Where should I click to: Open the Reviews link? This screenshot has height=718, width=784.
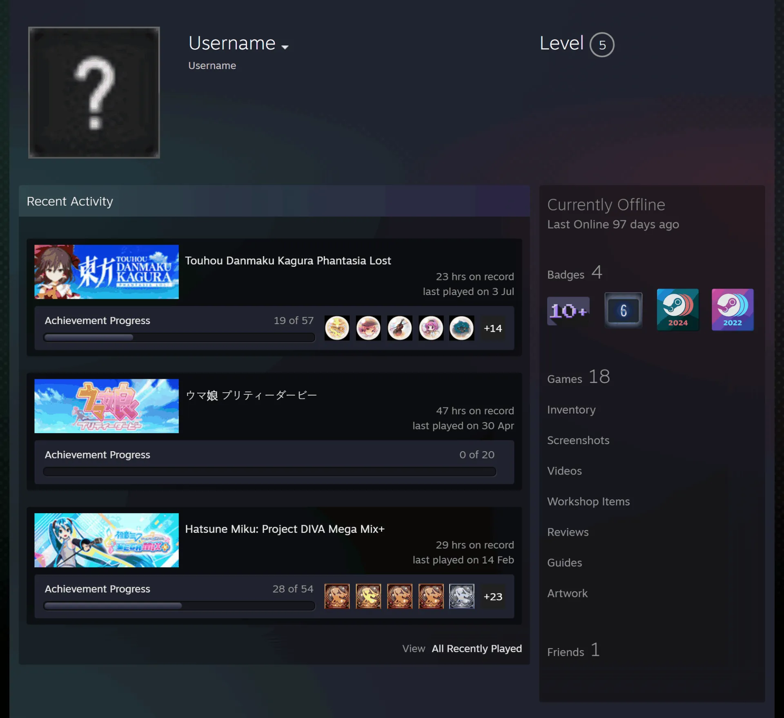pos(568,532)
